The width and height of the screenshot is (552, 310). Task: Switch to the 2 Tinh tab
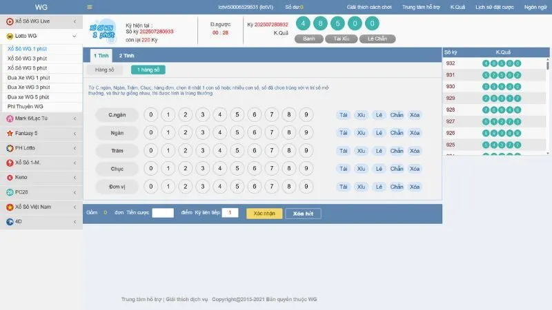click(x=126, y=55)
